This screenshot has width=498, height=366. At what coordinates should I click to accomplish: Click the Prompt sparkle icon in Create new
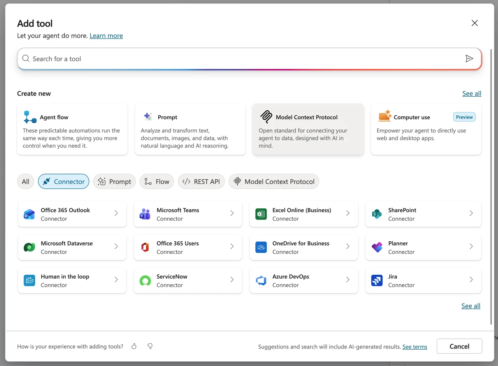[148, 117]
